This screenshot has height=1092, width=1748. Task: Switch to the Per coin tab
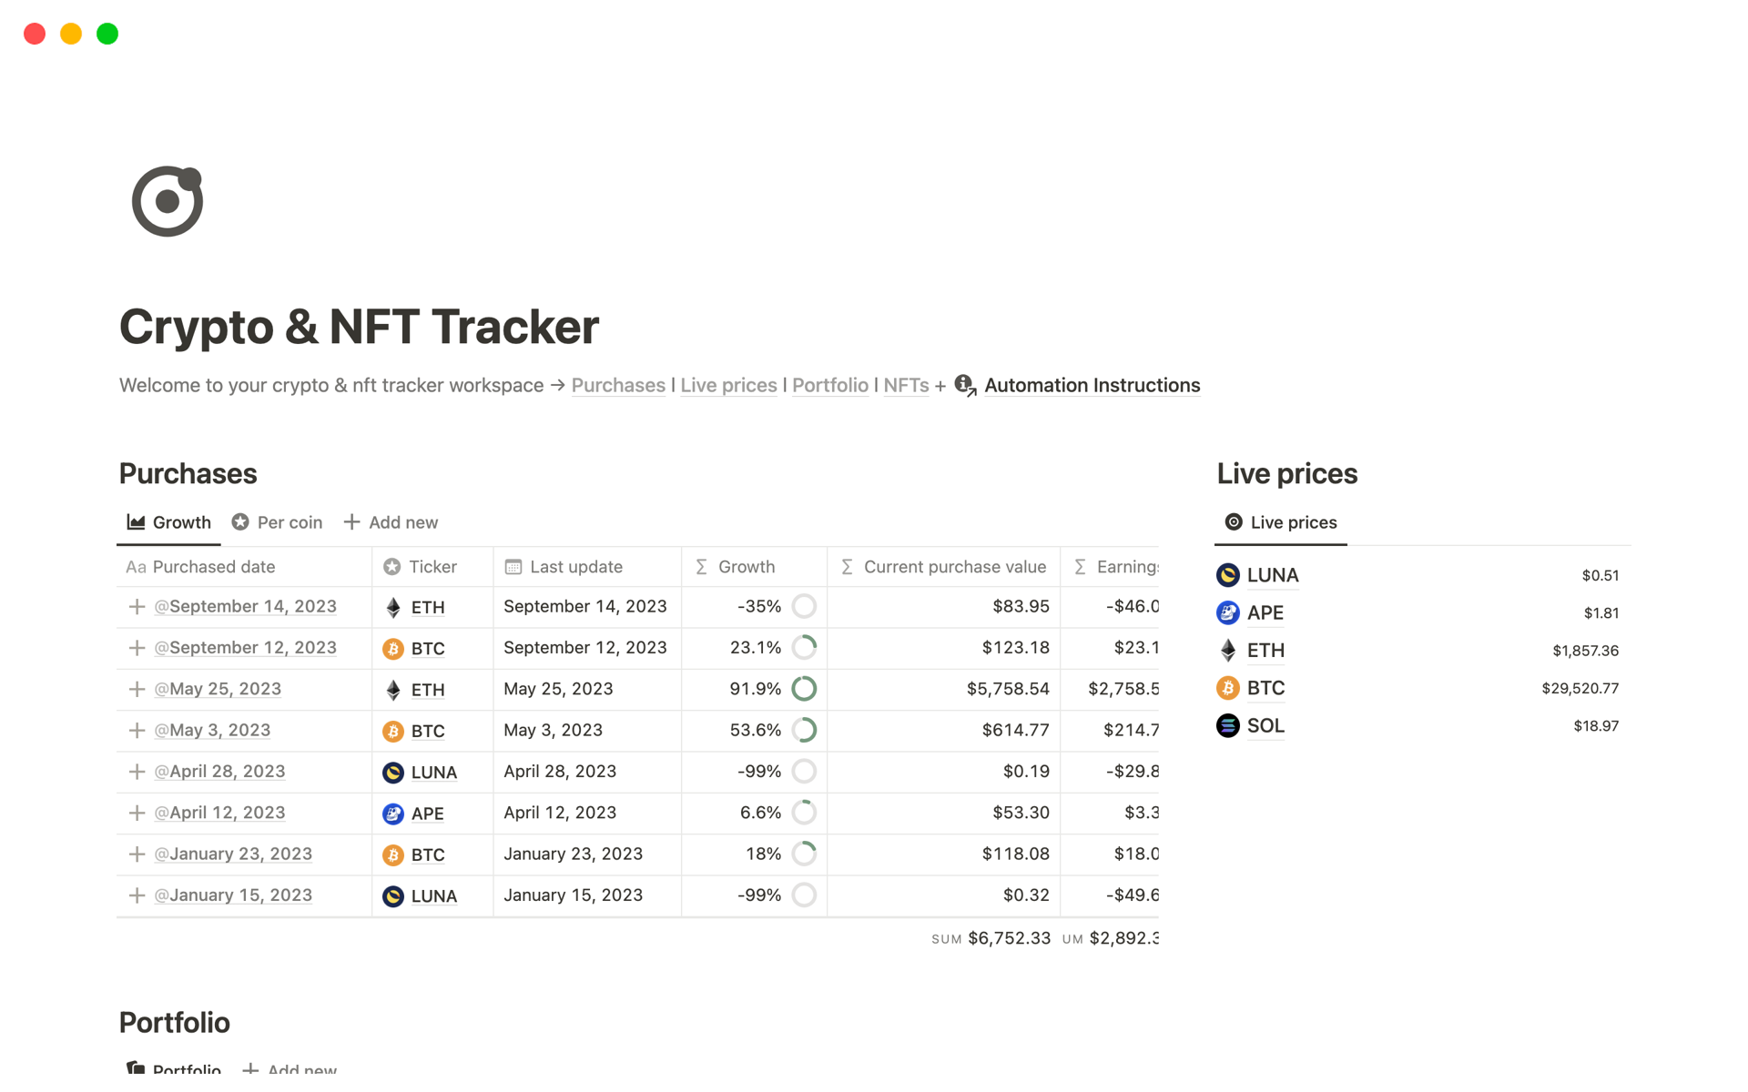[278, 522]
